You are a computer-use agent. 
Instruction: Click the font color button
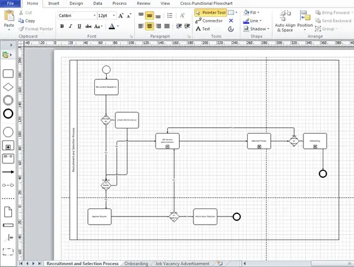tap(112, 26)
